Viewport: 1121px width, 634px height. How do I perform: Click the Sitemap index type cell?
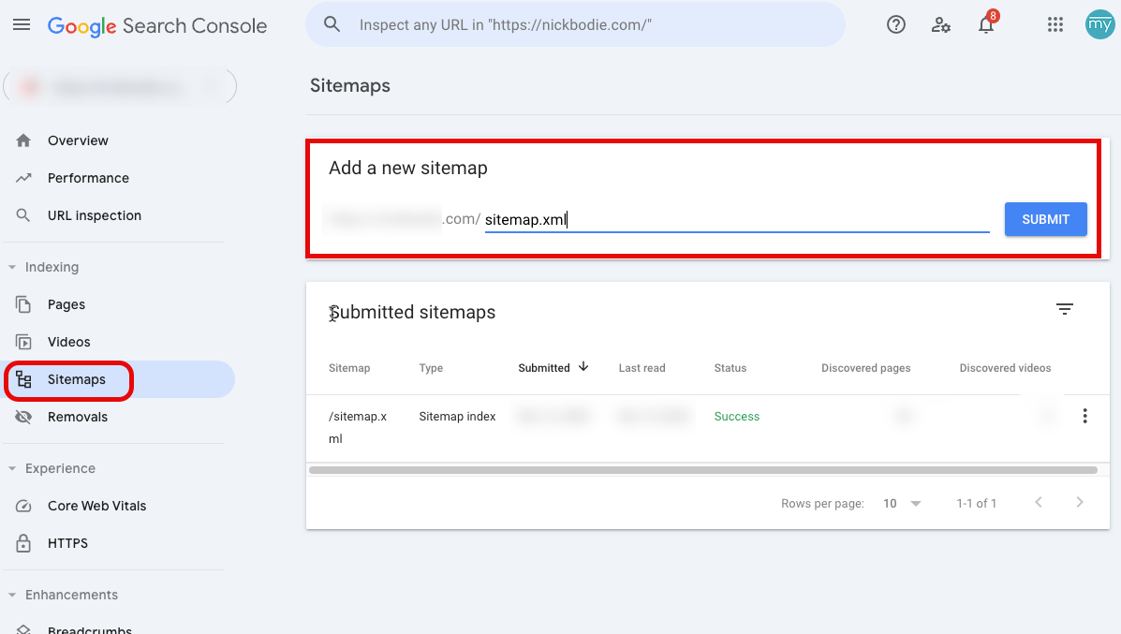(458, 417)
